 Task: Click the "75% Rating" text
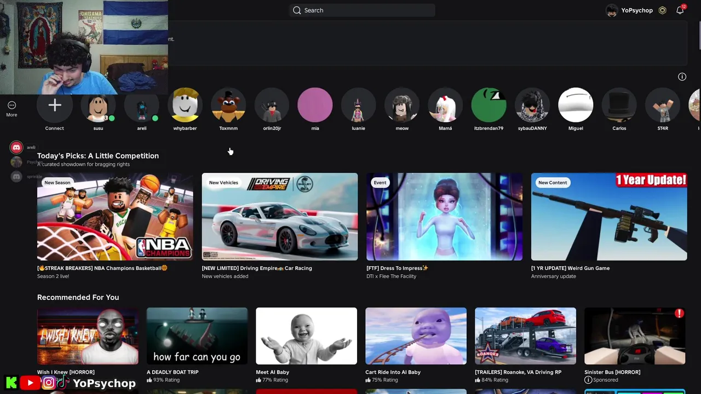[384, 380]
